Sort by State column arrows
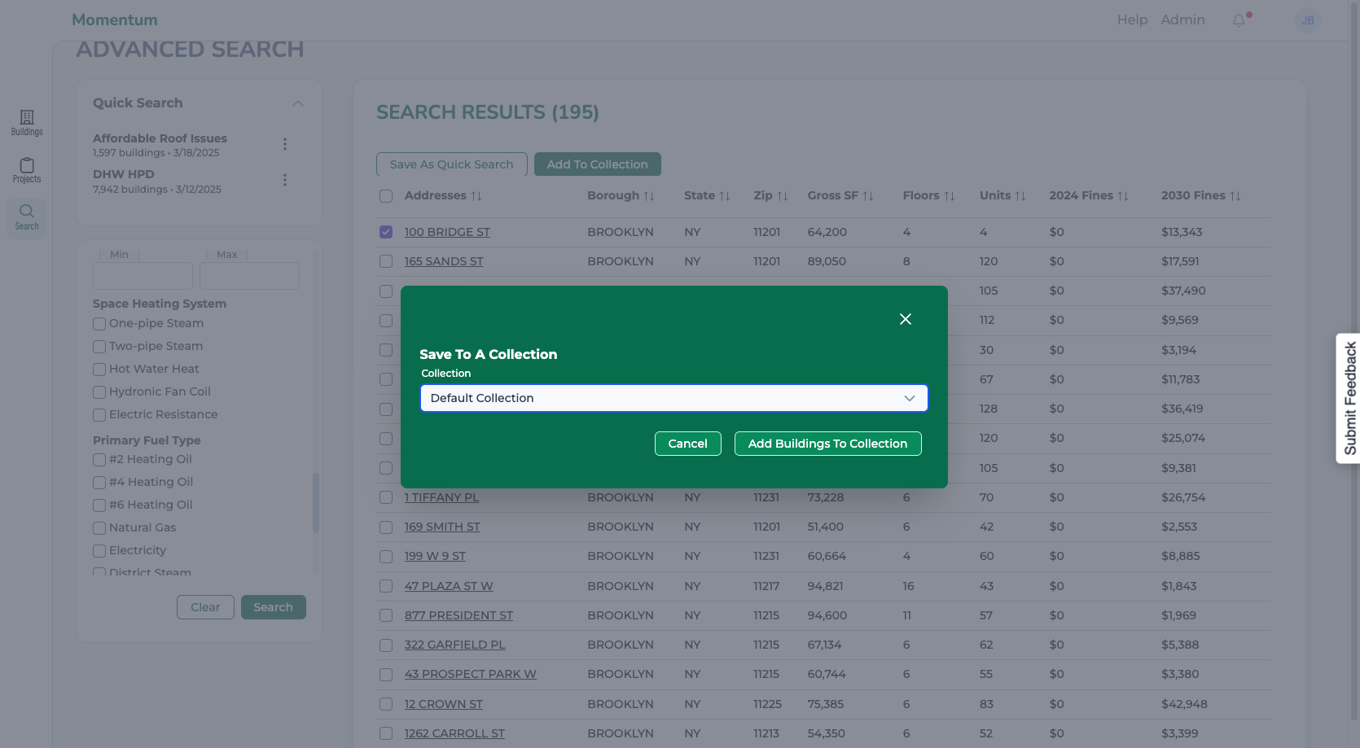 tap(725, 196)
